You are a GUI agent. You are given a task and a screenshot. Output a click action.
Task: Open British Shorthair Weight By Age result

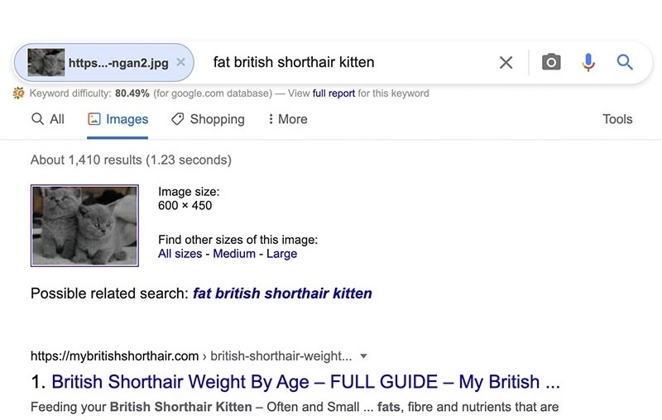pos(306,382)
